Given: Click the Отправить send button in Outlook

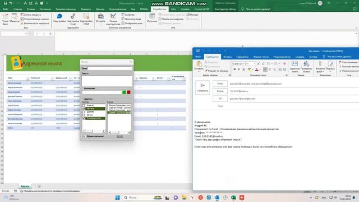Looking at the screenshot, I should click(202, 88).
